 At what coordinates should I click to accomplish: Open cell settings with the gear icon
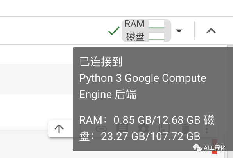pyautogui.click(x=143, y=129)
